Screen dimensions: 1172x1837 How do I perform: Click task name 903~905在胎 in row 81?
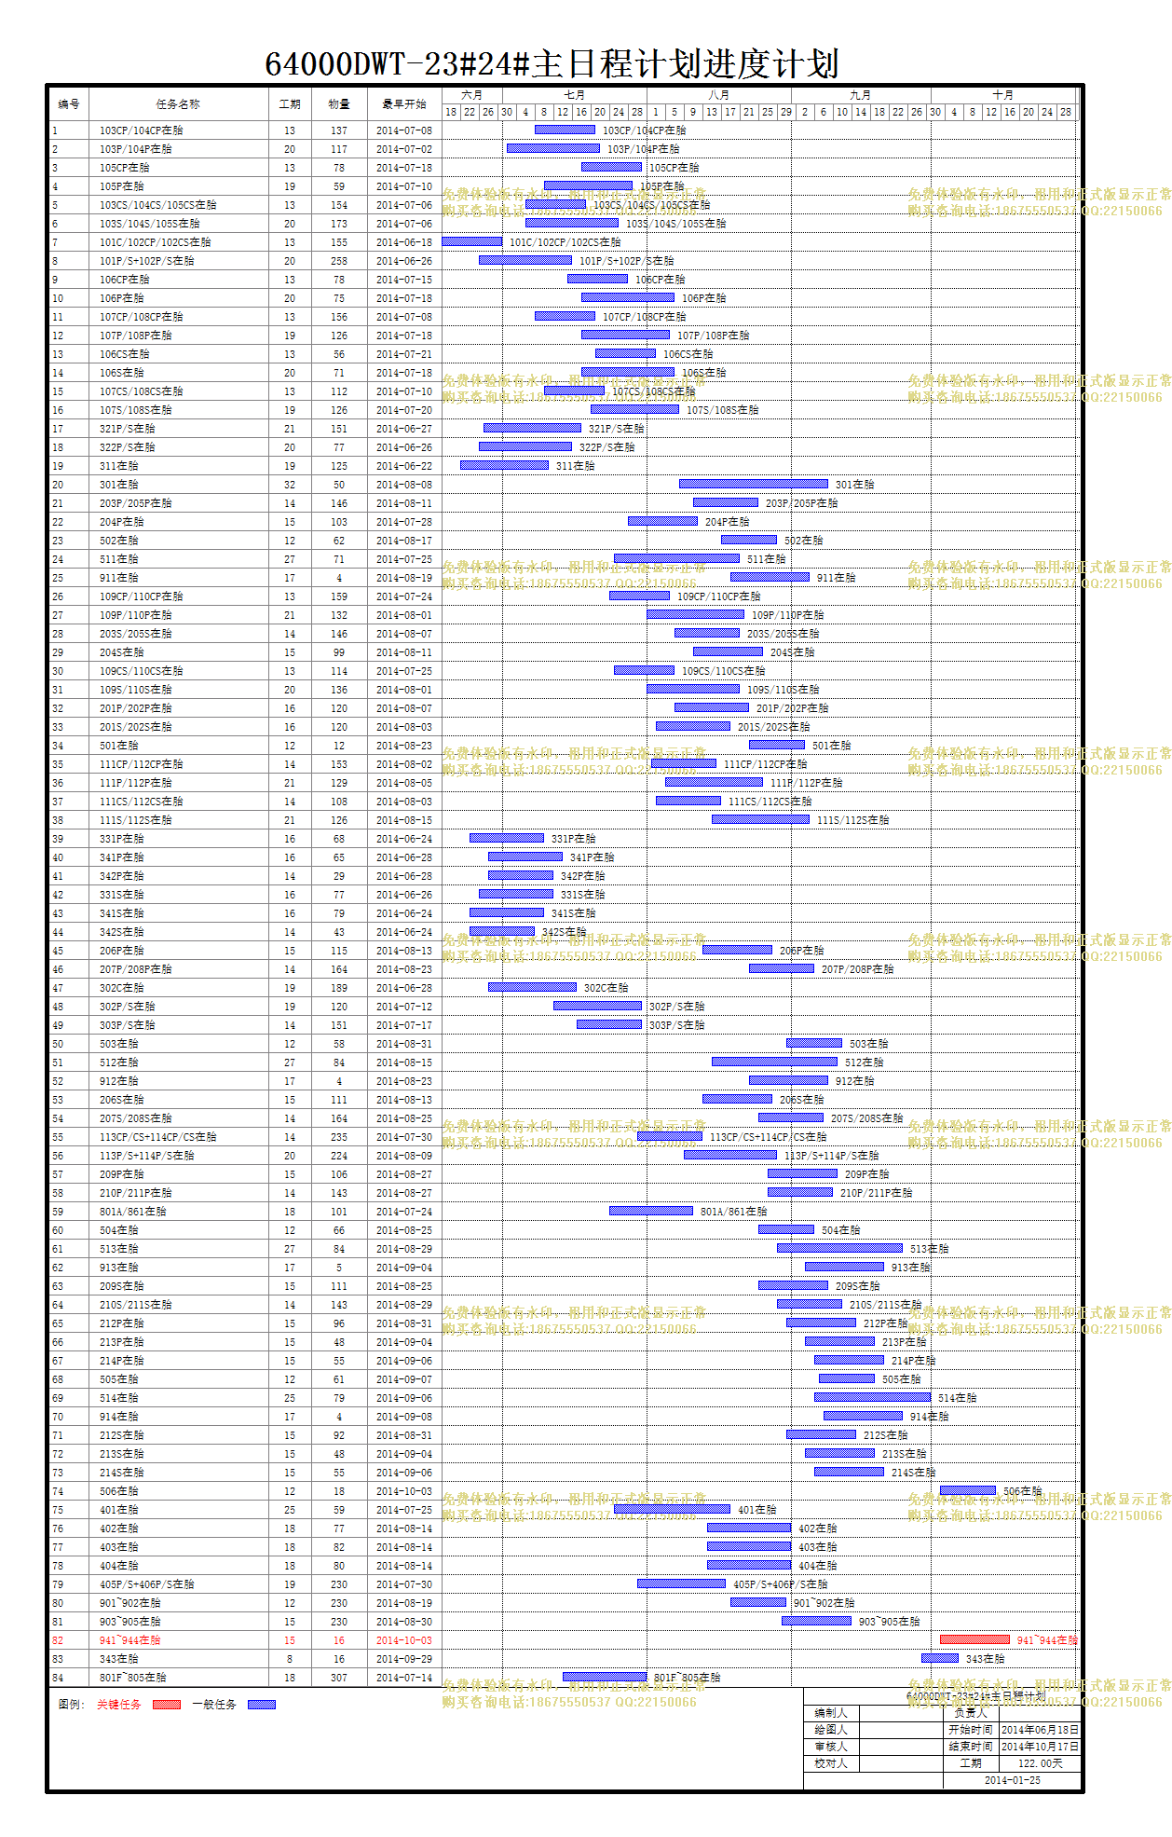point(130,1622)
